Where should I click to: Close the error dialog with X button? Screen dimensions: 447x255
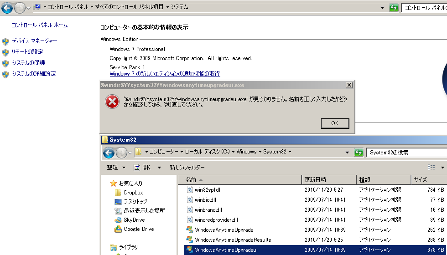pyautogui.click(x=349, y=85)
